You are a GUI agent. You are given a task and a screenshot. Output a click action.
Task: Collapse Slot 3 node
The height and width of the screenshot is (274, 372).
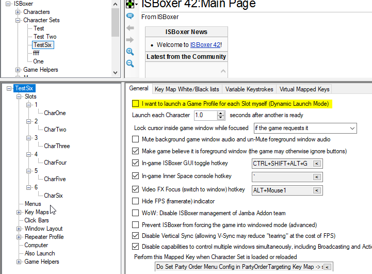click(x=29, y=138)
